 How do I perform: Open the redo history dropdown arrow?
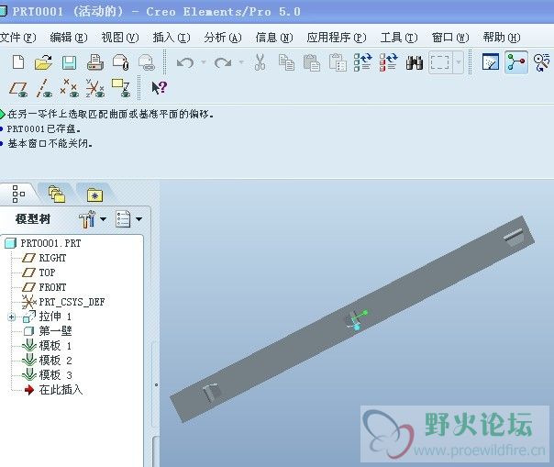(241, 62)
